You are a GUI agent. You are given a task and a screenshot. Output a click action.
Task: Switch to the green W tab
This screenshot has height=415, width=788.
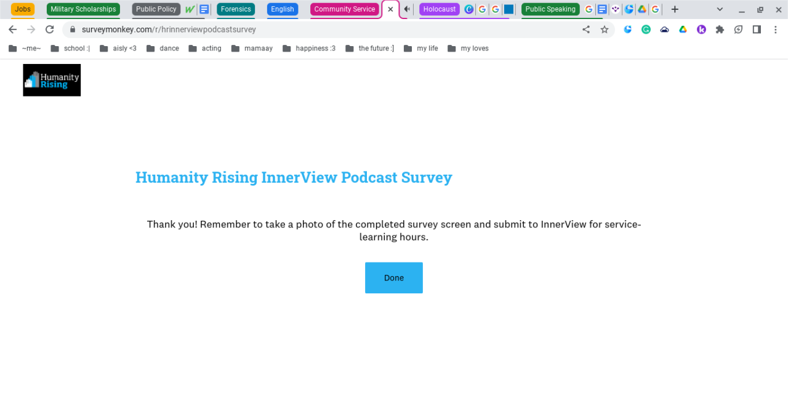[x=190, y=9]
